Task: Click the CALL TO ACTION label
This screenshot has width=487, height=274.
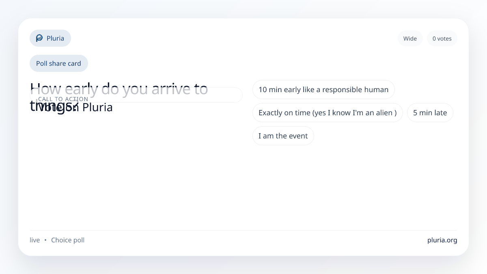Action: (x=63, y=99)
